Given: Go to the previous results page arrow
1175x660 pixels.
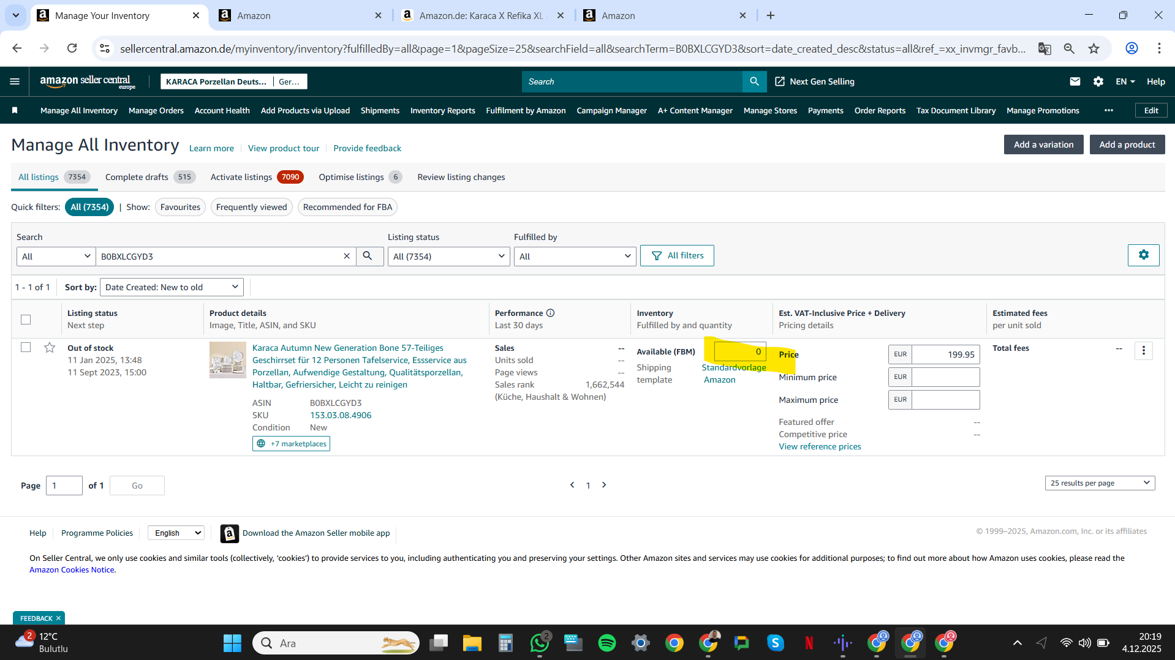Looking at the screenshot, I should pyautogui.click(x=572, y=485).
